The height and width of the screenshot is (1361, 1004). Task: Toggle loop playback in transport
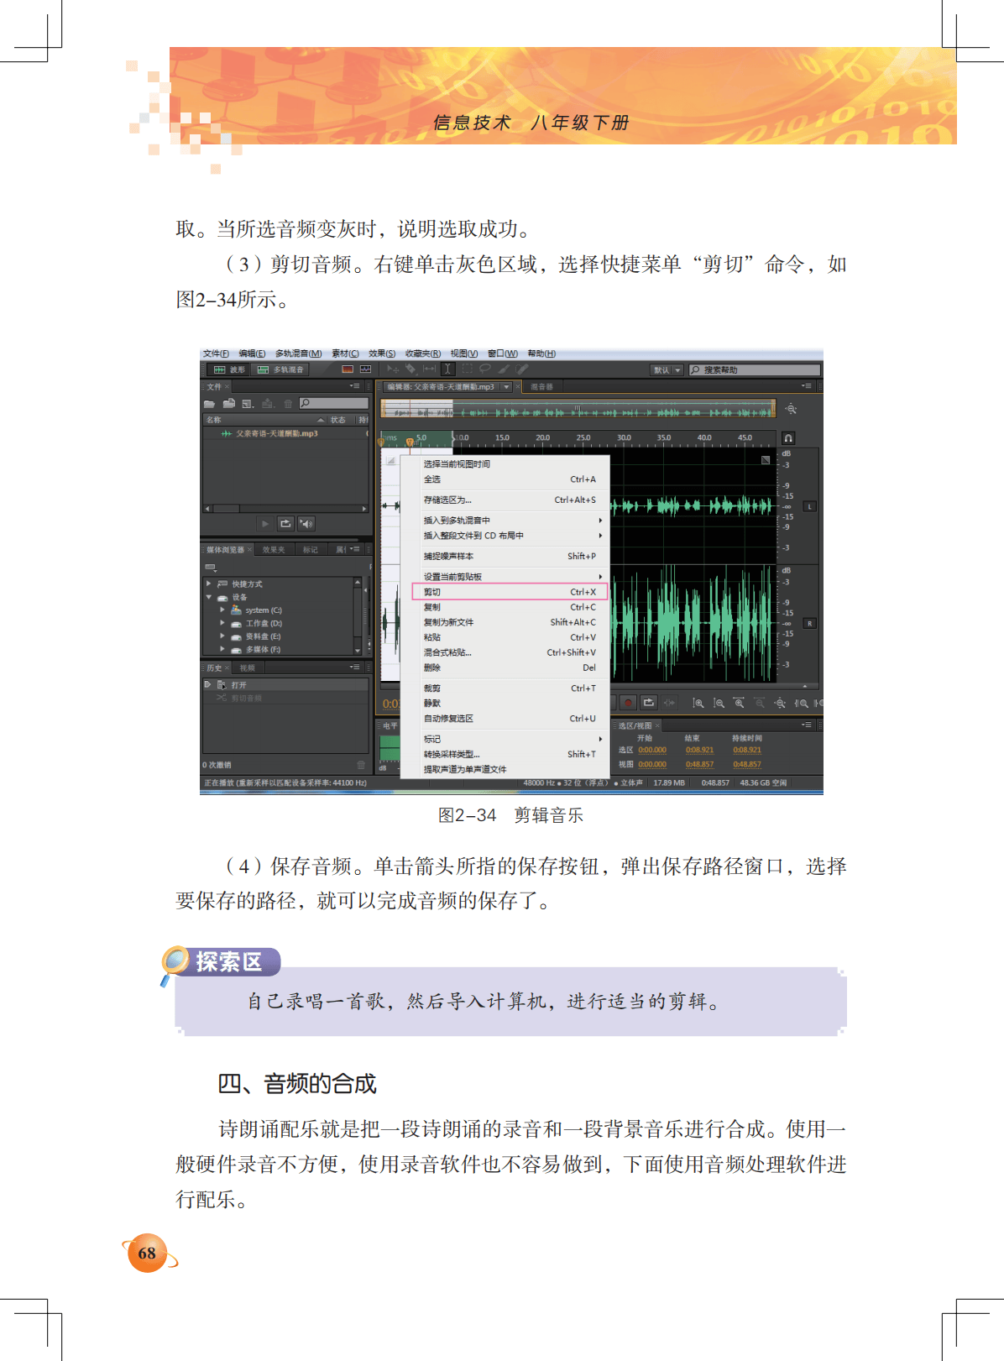(x=649, y=703)
